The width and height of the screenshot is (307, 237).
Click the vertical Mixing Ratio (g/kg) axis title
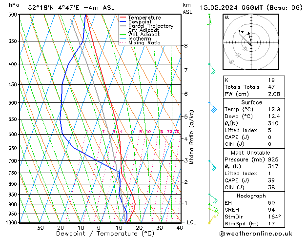click(x=192, y=137)
